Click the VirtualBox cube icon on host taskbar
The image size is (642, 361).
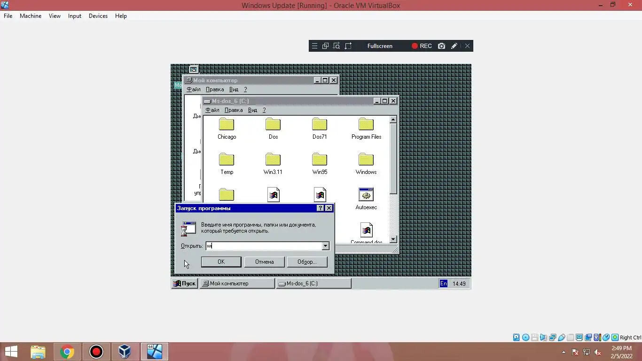[125, 352]
